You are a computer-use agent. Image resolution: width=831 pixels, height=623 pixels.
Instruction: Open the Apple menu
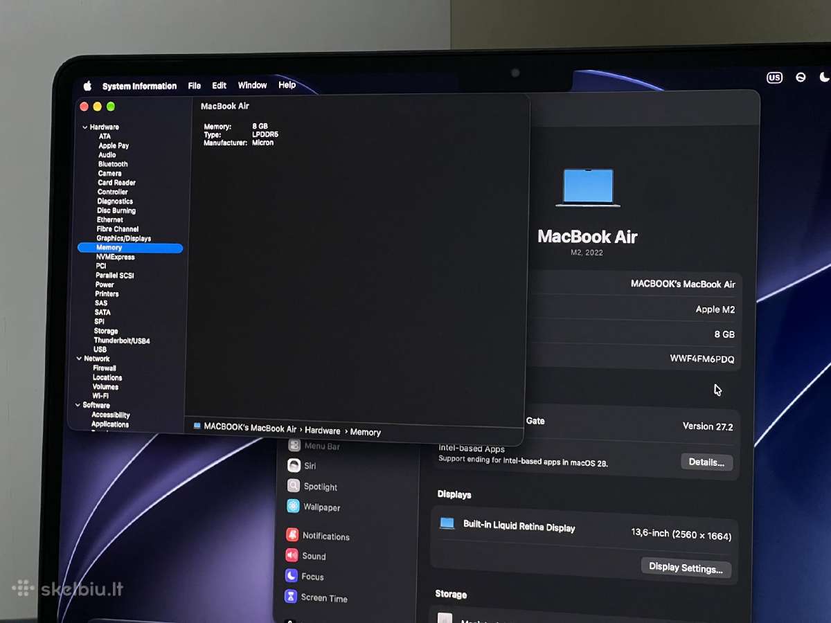tap(87, 86)
